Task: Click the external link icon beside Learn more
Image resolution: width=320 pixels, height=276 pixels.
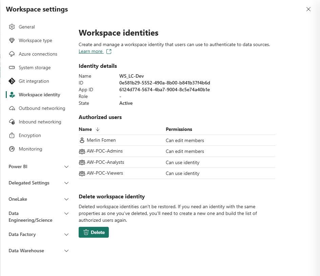Action: point(109,52)
